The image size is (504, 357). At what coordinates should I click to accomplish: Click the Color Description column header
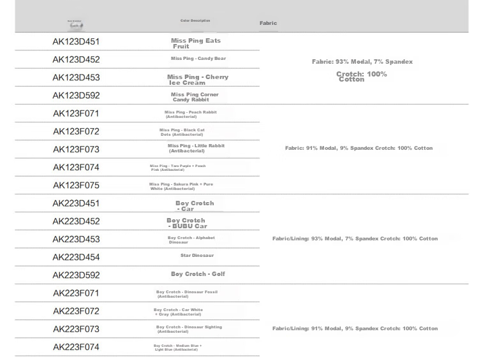(195, 20)
